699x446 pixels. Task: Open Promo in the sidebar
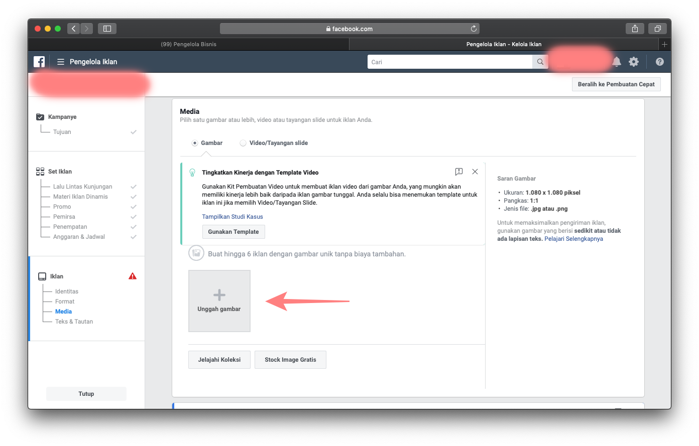click(62, 207)
